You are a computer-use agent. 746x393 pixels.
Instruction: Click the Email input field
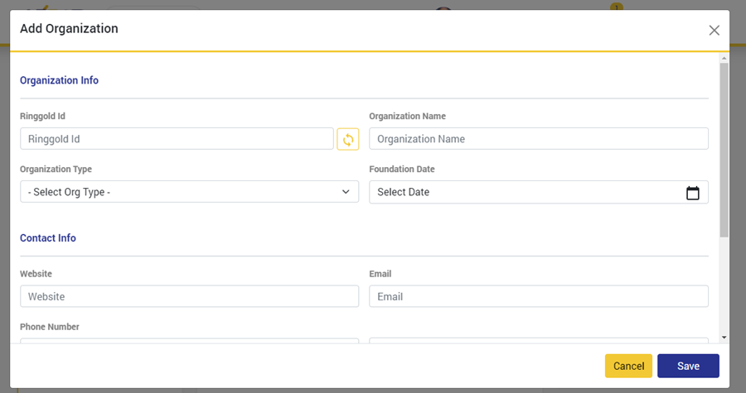(538, 296)
